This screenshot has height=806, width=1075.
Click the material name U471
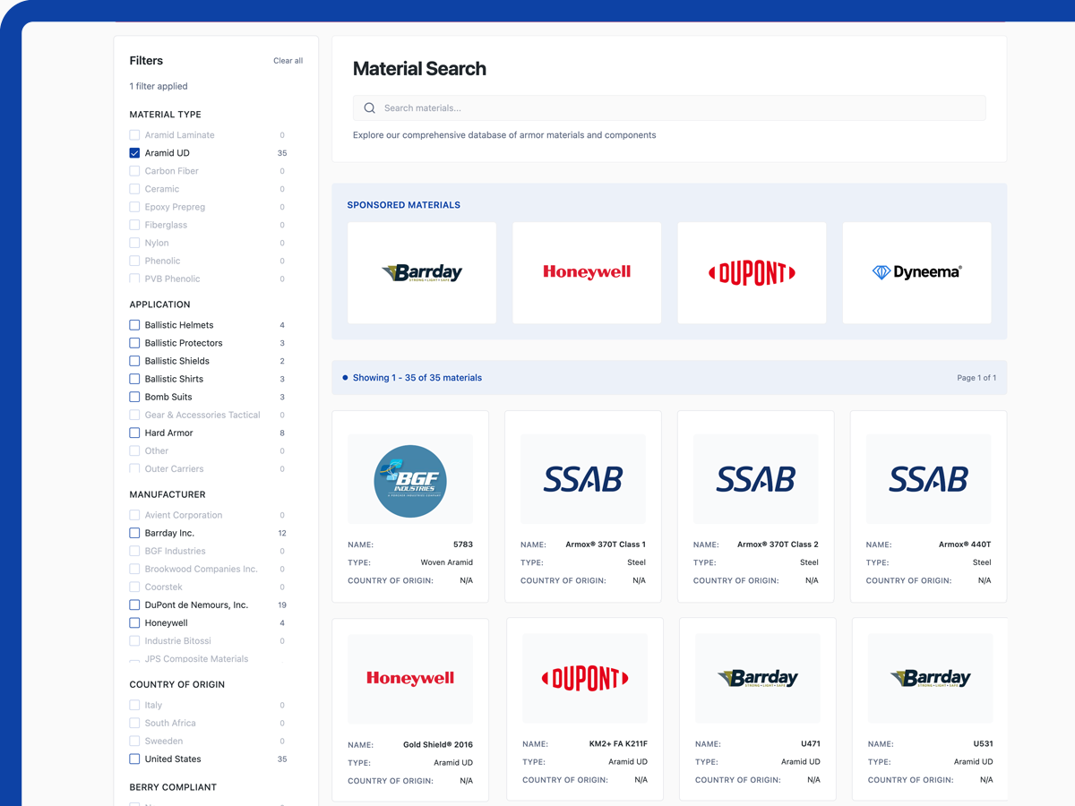pos(811,744)
